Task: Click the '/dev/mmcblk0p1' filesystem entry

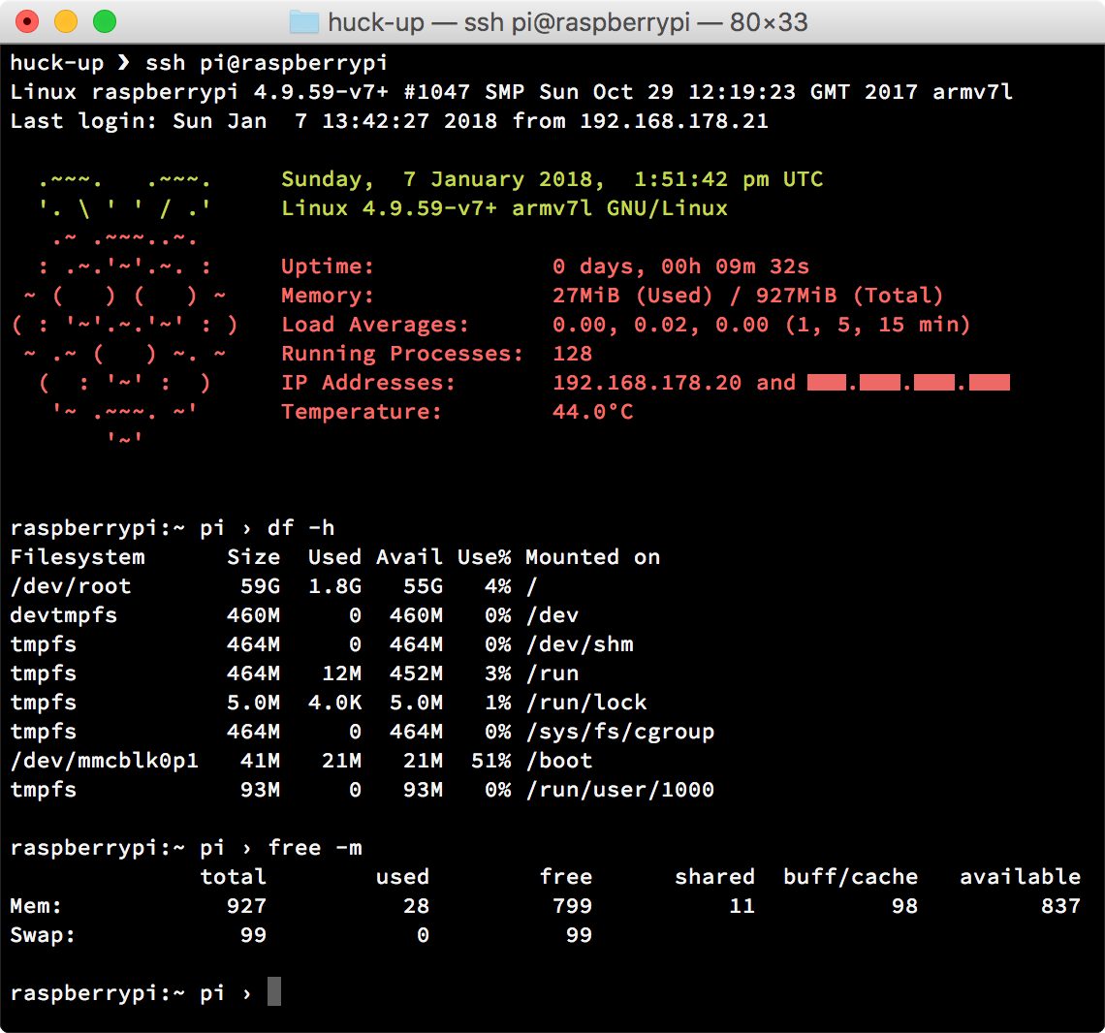Action: pyautogui.click(x=105, y=761)
